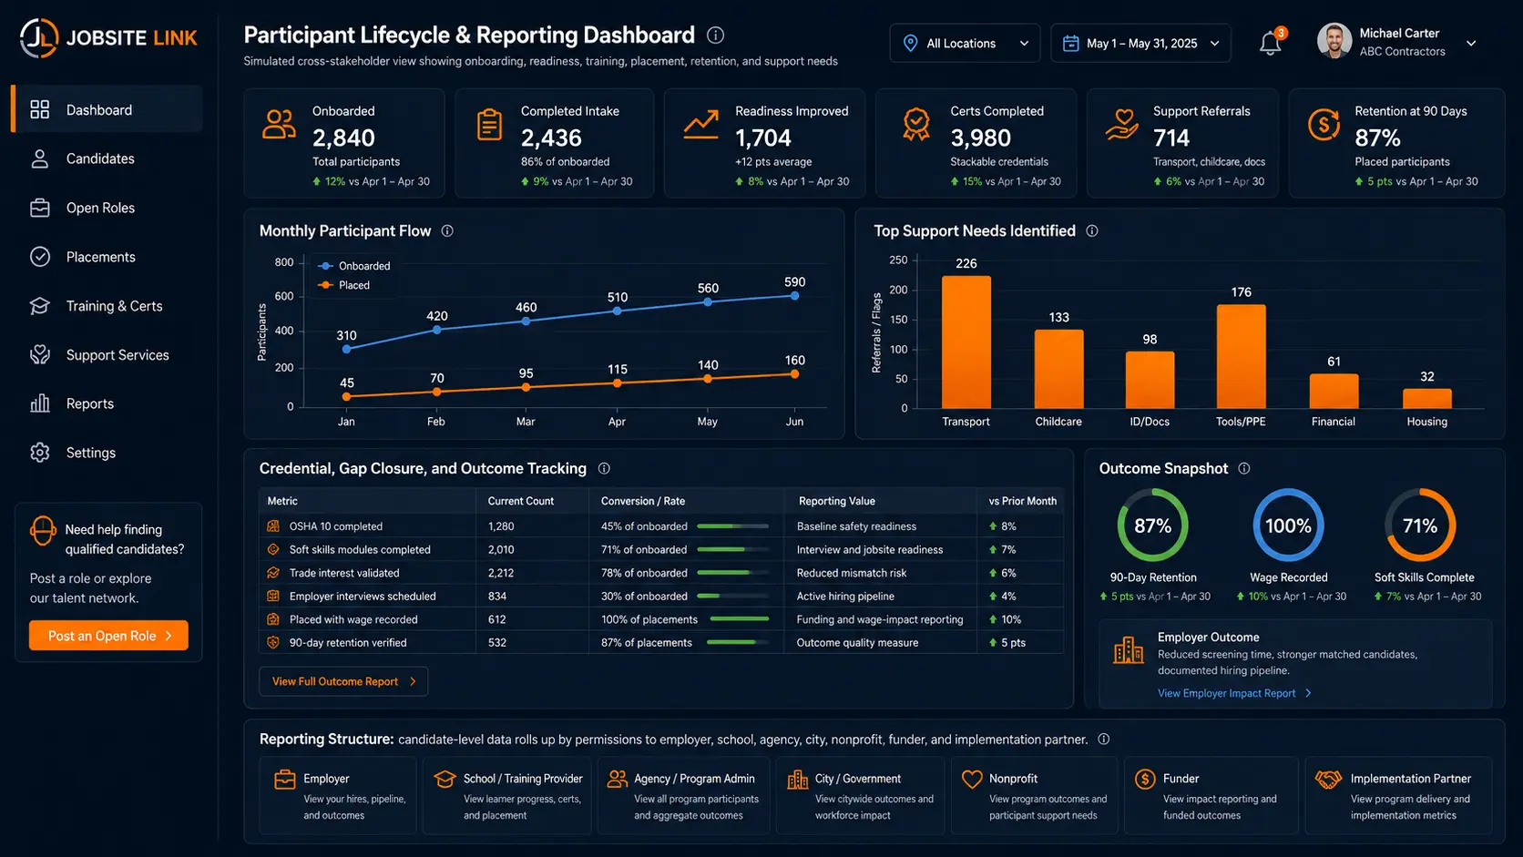This screenshot has height=857, width=1523.
Task: Toggle the Placed legend entry
Action: tap(344, 285)
